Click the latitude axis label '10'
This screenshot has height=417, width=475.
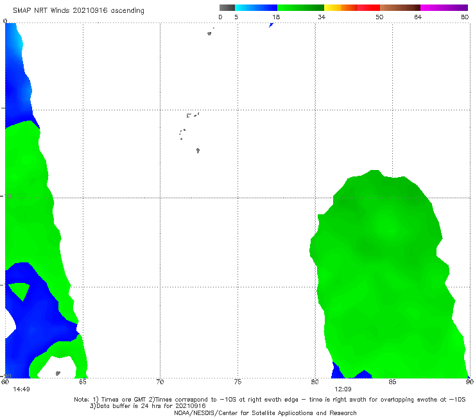point(7,196)
